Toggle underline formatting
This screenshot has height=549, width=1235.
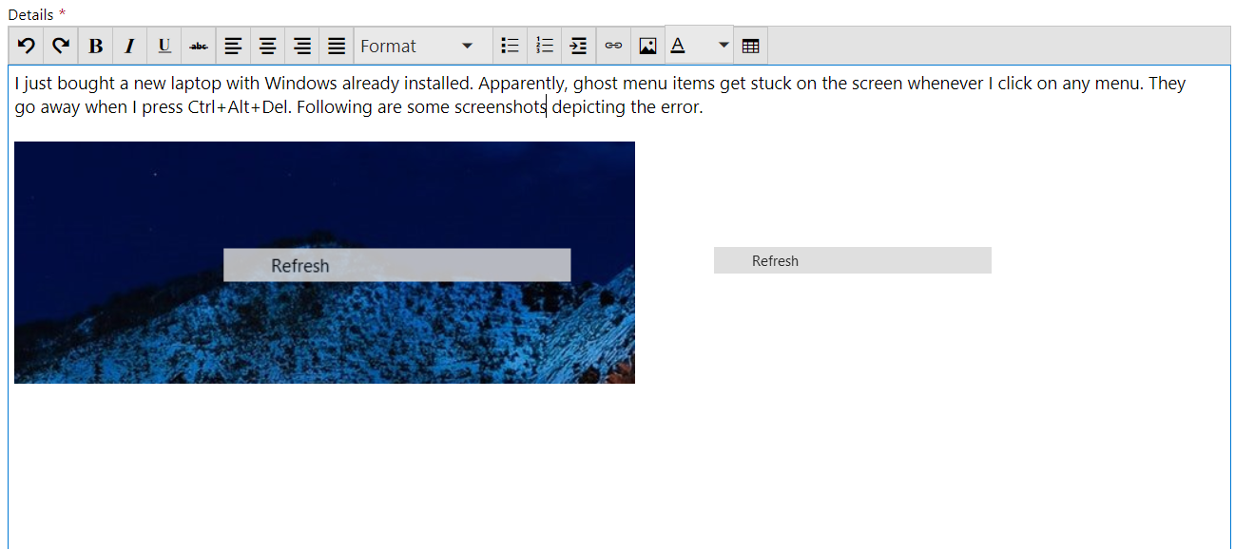pos(164,46)
